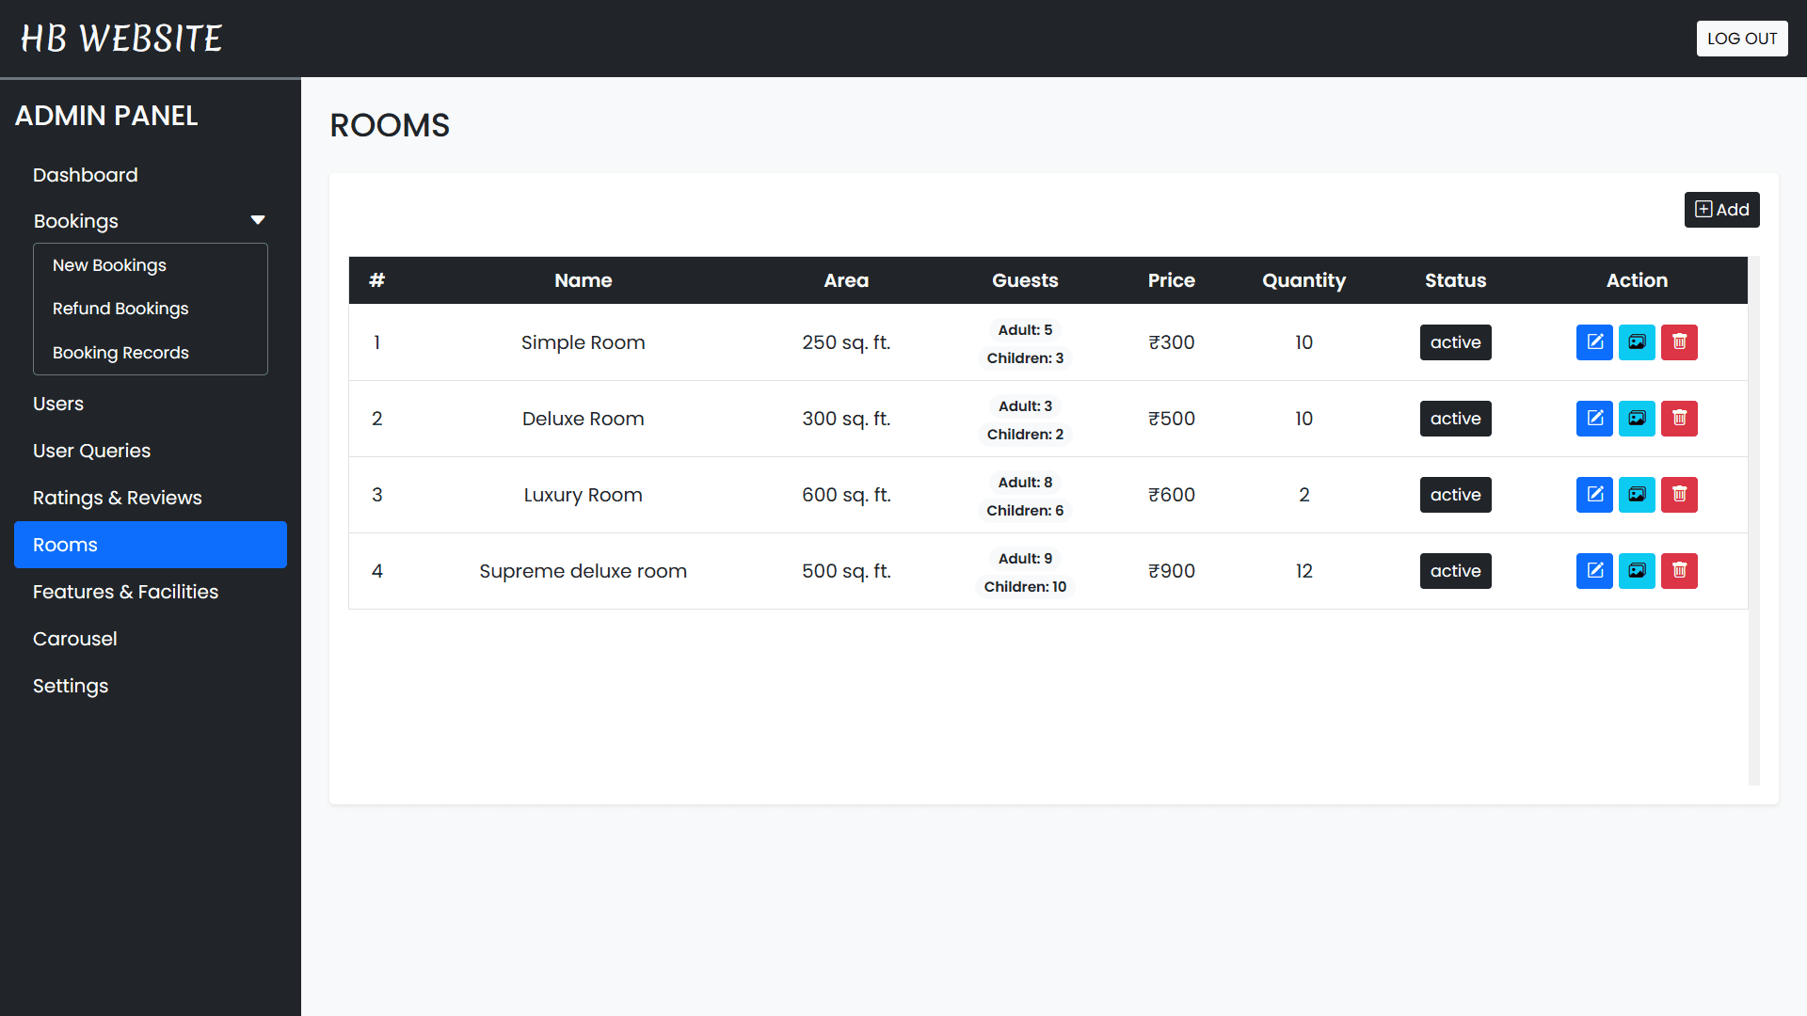Click the HB WEBSITE logo text
The image size is (1807, 1016).
pyautogui.click(x=121, y=39)
